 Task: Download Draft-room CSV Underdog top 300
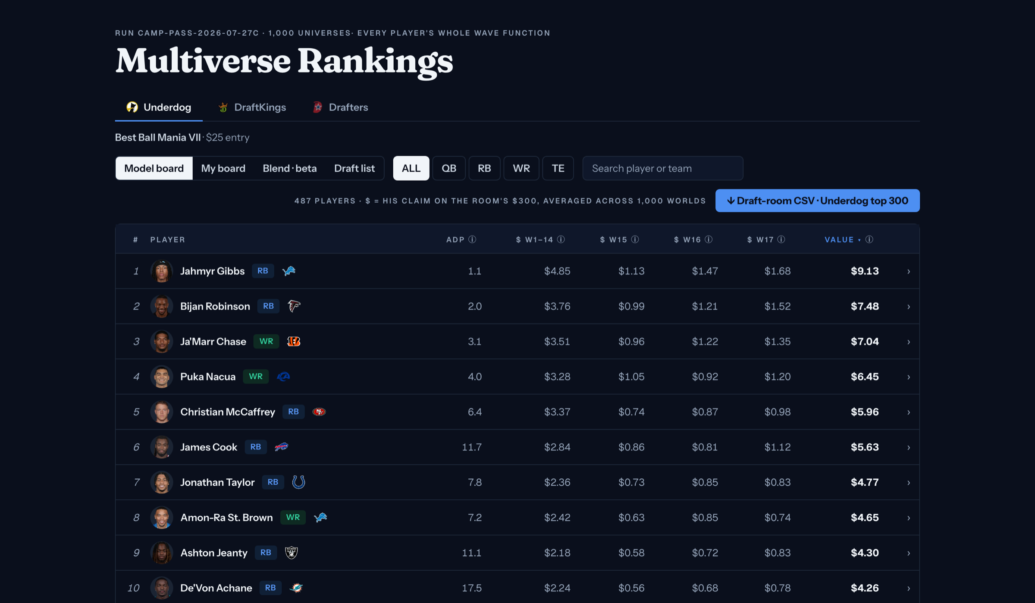(817, 201)
